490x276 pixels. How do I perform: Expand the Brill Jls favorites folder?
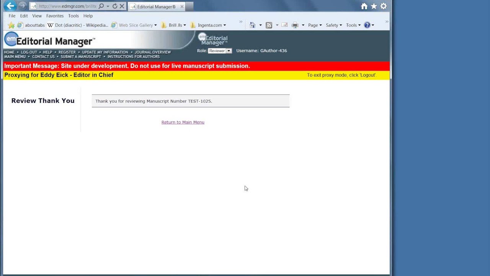coord(173,25)
